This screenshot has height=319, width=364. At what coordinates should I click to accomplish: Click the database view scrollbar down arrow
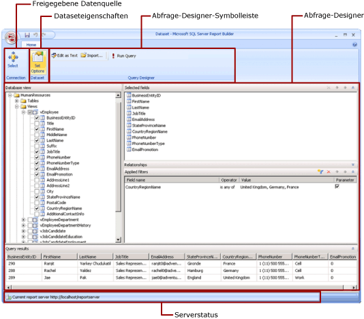pyautogui.click(x=118, y=239)
